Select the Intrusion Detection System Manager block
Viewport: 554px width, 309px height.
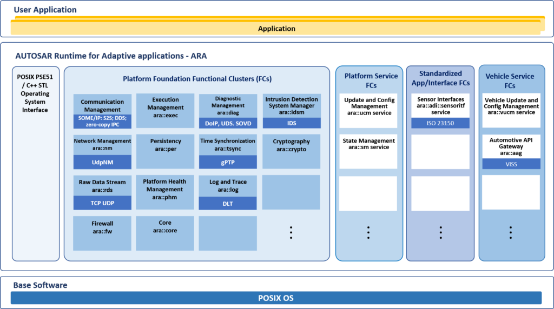click(x=291, y=105)
